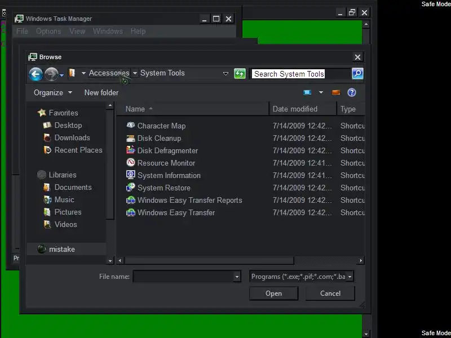Viewport: 451px width, 338px height.
Task: Select Accessories in the breadcrumb
Action: pos(109,73)
